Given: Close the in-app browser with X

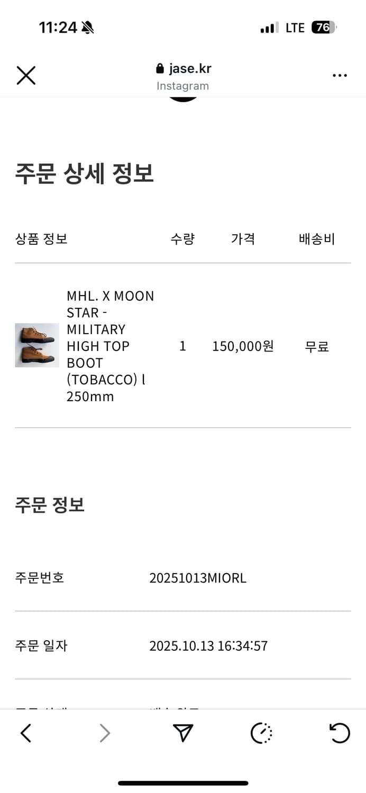Looking at the screenshot, I should click(x=26, y=76).
